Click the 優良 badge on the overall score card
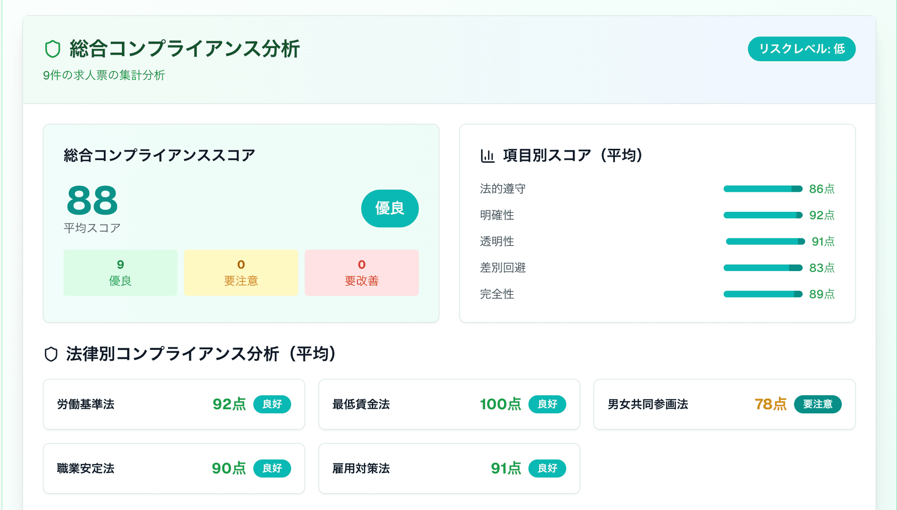The image size is (897, 510). (390, 209)
